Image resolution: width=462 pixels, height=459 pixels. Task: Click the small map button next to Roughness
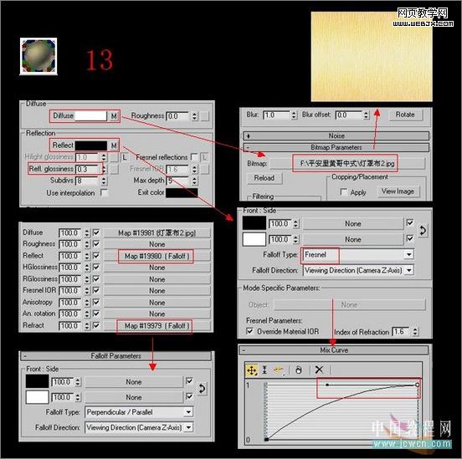click(x=205, y=116)
